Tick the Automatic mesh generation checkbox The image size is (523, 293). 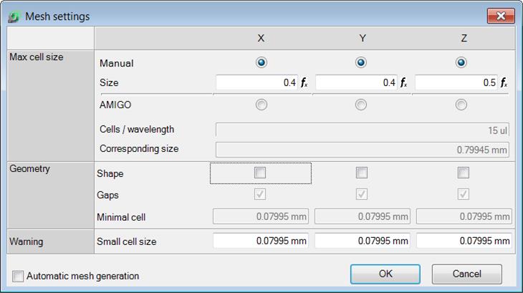(x=18, y=276)
